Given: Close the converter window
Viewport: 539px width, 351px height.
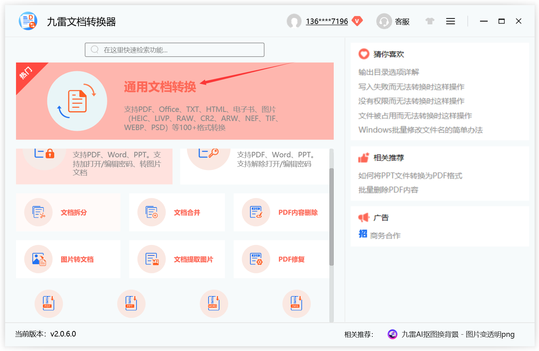Looking at the screenshot, I should (x=519, y=21).
